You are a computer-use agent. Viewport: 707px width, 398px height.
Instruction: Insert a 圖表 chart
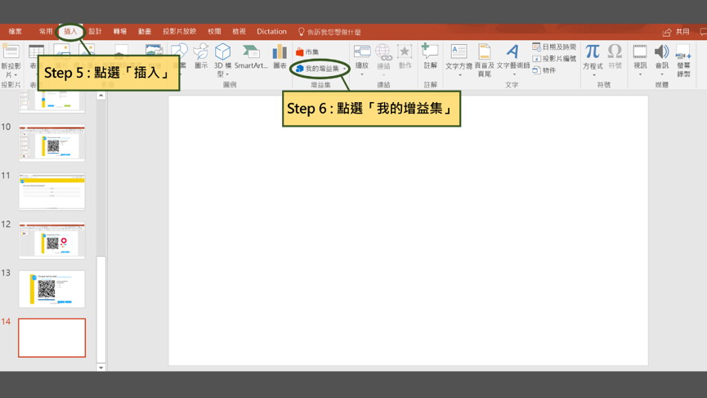click(x=280, y=56)
